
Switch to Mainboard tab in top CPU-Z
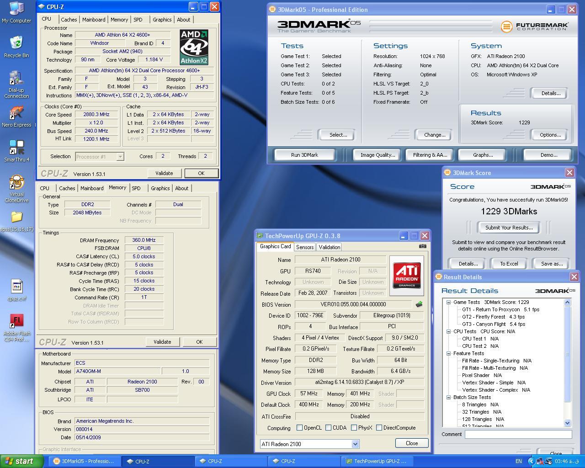pos(94,20)
